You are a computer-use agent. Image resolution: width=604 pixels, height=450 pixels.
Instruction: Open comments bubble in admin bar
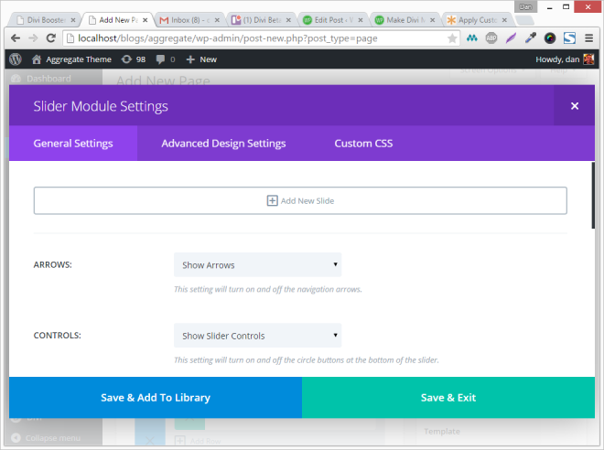166,59
